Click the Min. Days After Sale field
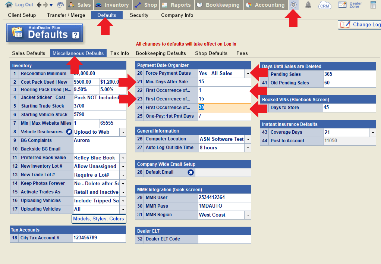 [224, 82]
